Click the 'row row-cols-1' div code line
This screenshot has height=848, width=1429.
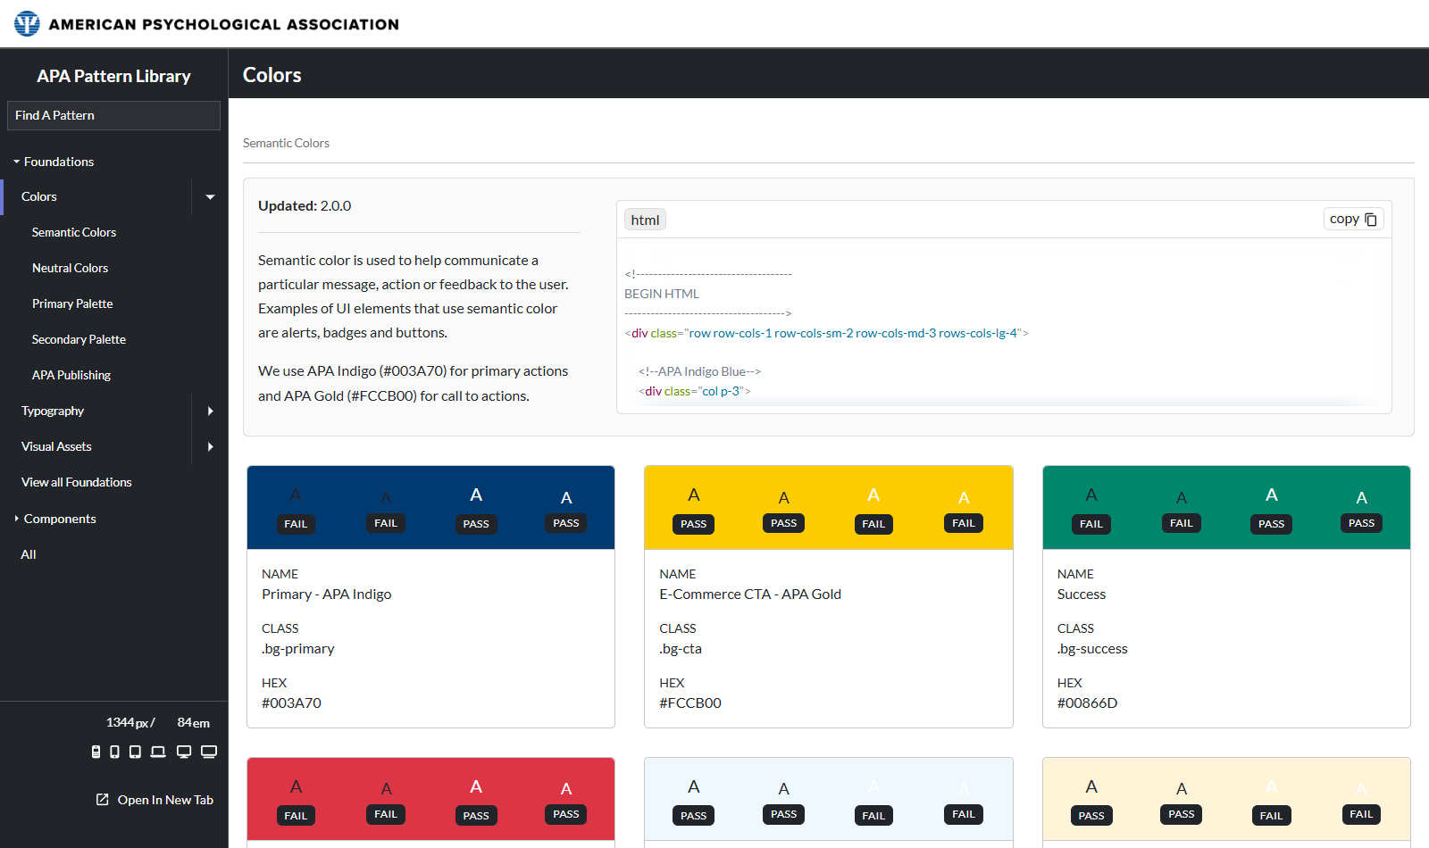click(826, 333)
